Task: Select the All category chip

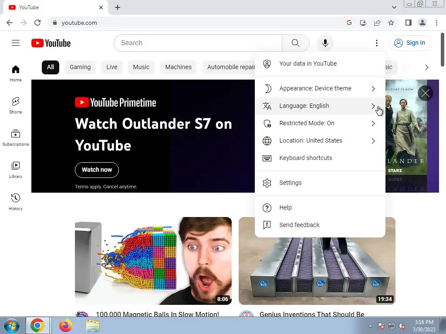Action: [51, 67]
